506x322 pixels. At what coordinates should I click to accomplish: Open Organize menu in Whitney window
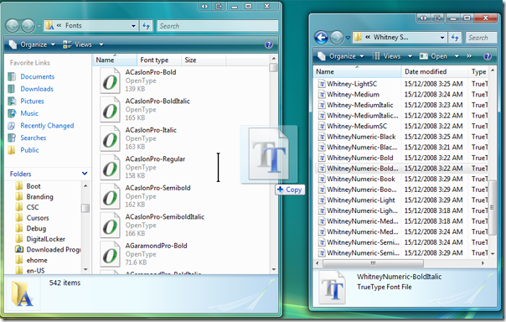pos(340,56)
